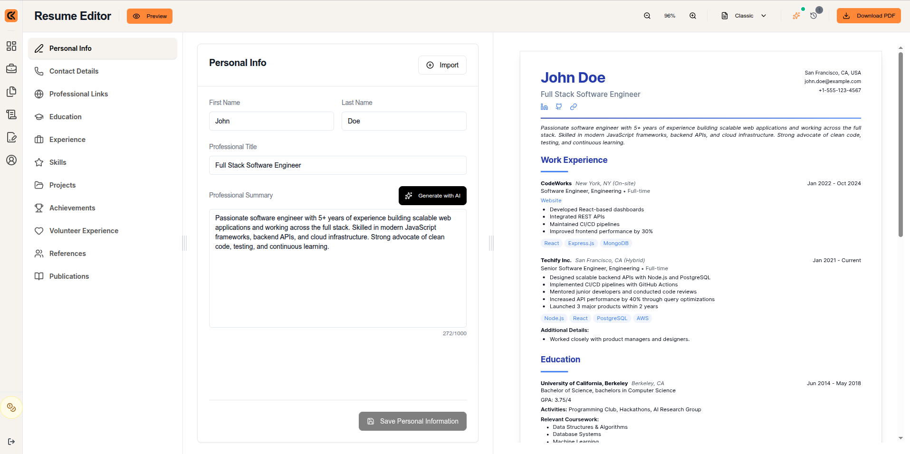Click the preview pane vertical scrollbar thumb
Screen dimensions: 910x454
coord(900,144)
